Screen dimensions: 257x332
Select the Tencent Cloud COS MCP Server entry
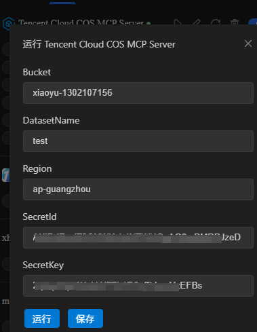click(81, 22)
